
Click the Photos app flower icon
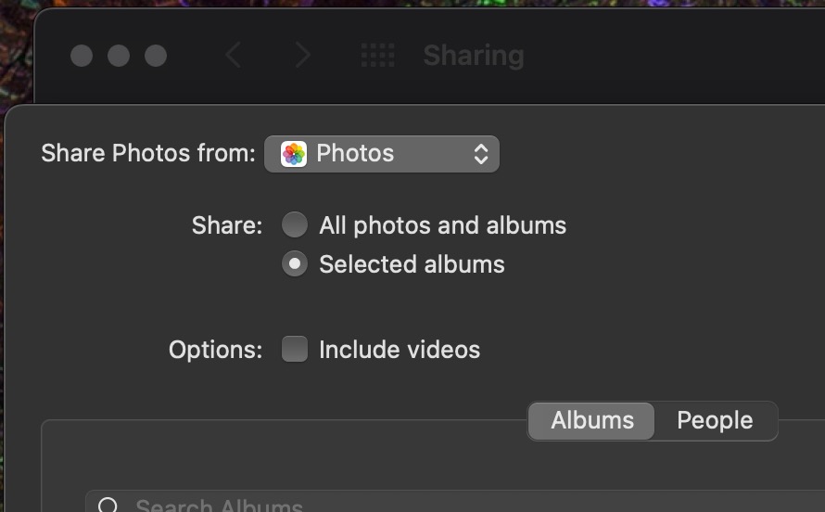[x=294, y=154]
